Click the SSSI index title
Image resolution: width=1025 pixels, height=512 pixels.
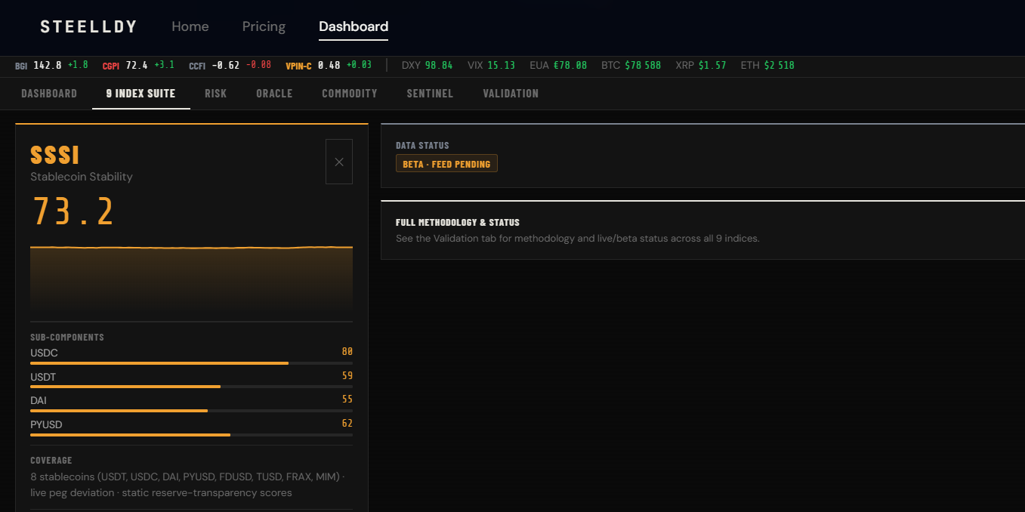point(55,155)
